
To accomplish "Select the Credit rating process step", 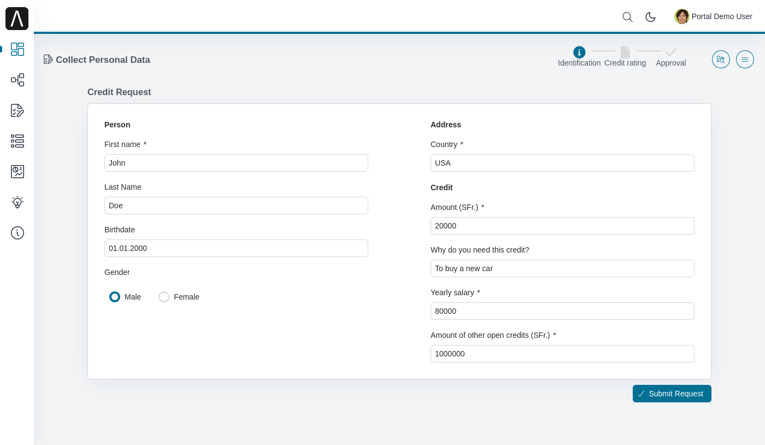I will coord(625,52).
